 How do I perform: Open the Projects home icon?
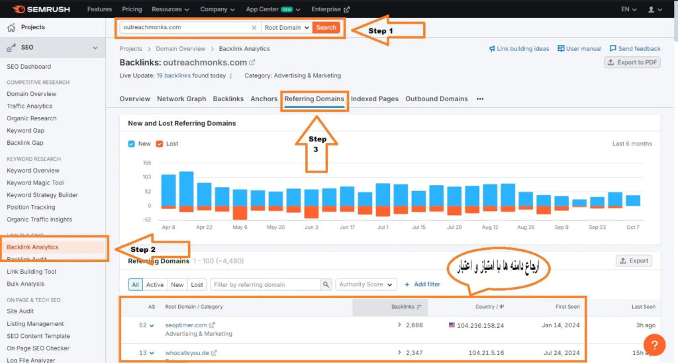point(11,28)
